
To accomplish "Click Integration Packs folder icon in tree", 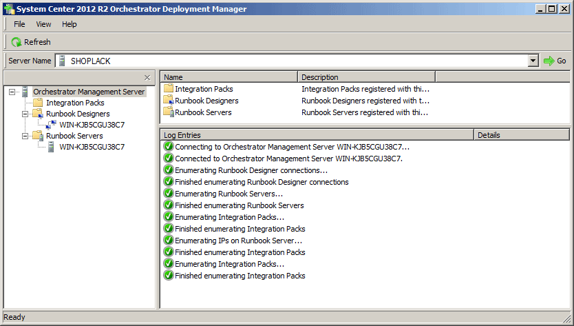I will (38, 103).
